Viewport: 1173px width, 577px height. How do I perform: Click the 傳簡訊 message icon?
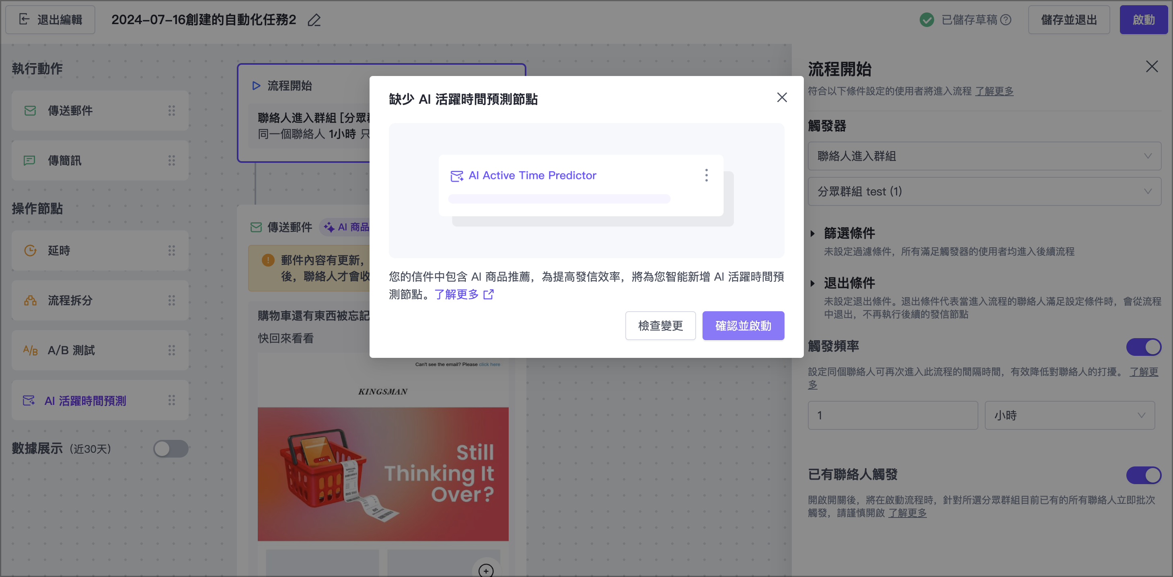(x=29, y=160)
